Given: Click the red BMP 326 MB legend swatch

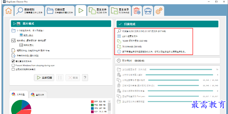Looking at the screenshot, I should pos(92,102).
